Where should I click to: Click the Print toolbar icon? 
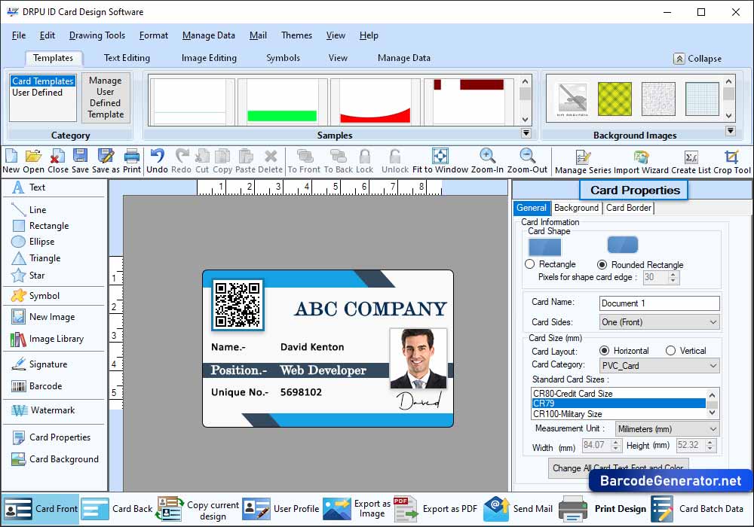132,156
